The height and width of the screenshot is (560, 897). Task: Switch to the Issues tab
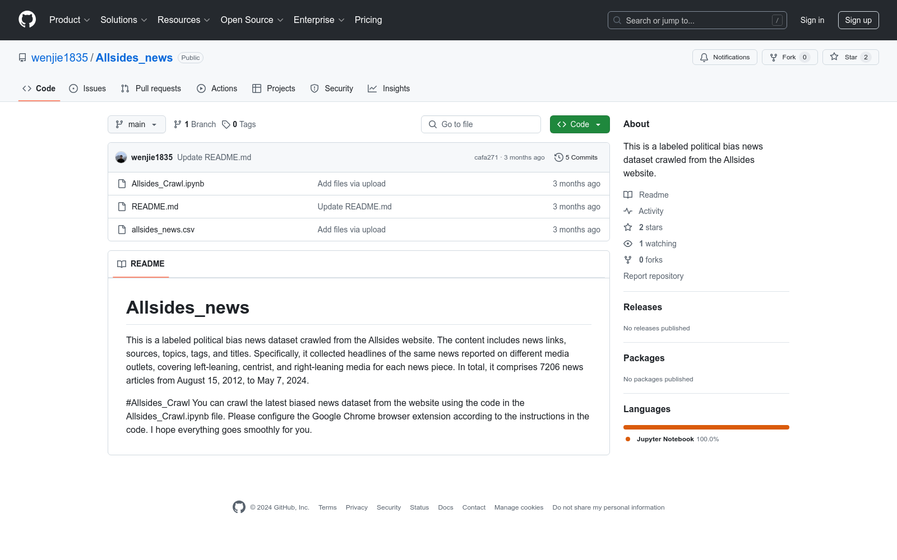tap(87, 88)
